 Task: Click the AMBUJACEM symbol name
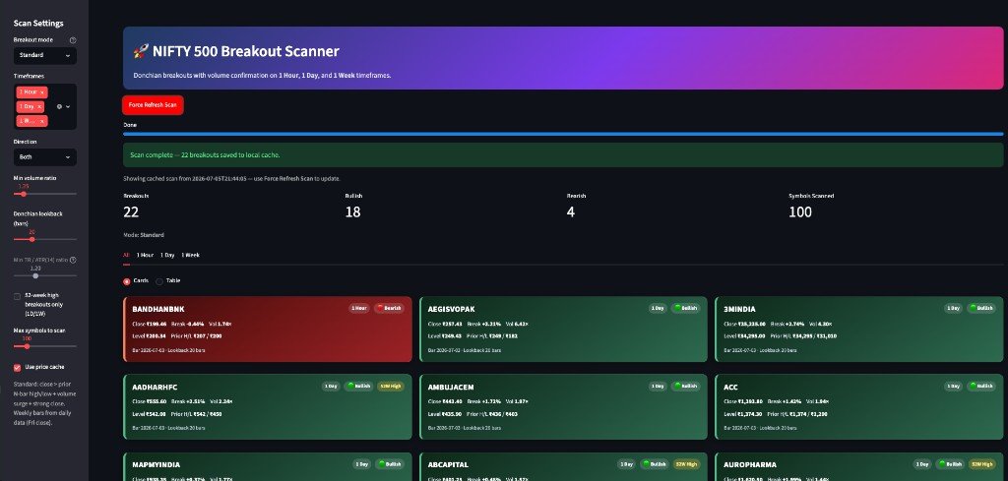(451, 388)
